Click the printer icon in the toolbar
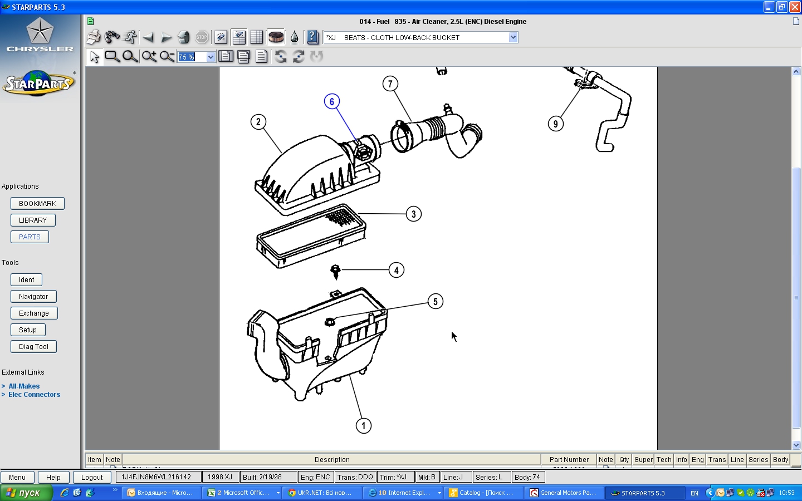Image resolution: width=802 pixels, height=501 pixels. 94,37
